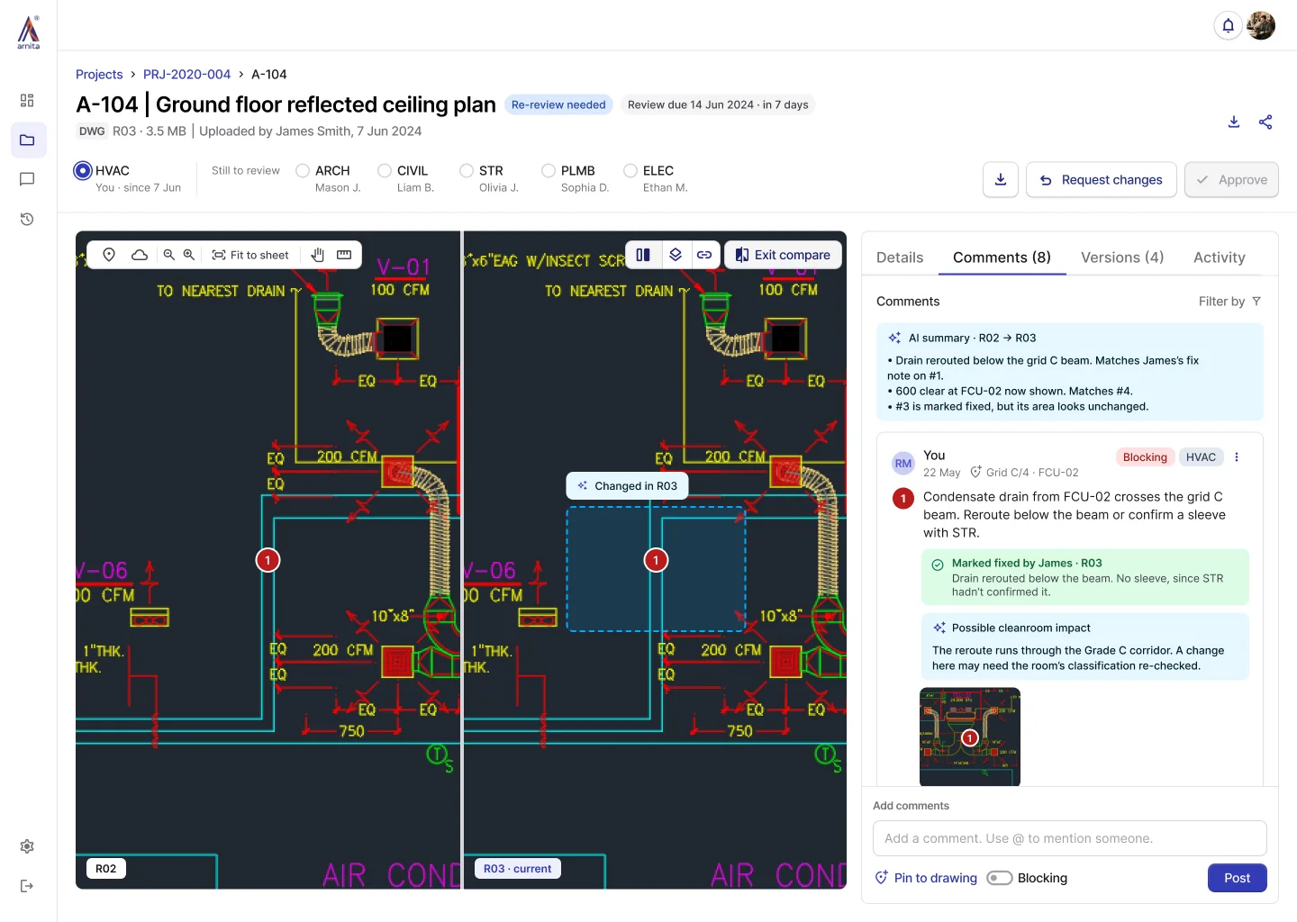The height and width of the screenshot is (922, 1297).
Task: Click the logout icon in sidebar
Action: click(x=27, y=886)
